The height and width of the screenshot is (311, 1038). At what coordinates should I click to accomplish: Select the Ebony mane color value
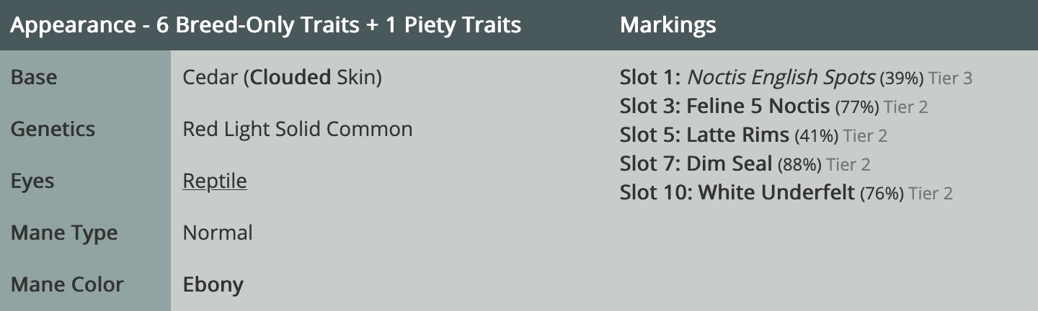[x=213, y=285]
